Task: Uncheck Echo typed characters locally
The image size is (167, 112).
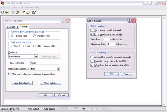Action: coord(92,34)
